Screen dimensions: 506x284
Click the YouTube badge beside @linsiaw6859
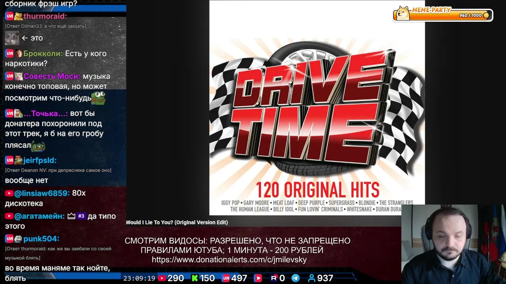(9, 193)
